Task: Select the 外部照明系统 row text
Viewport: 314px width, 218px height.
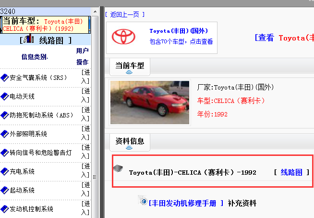Action: pyautogui.click(x=28, y=134)
